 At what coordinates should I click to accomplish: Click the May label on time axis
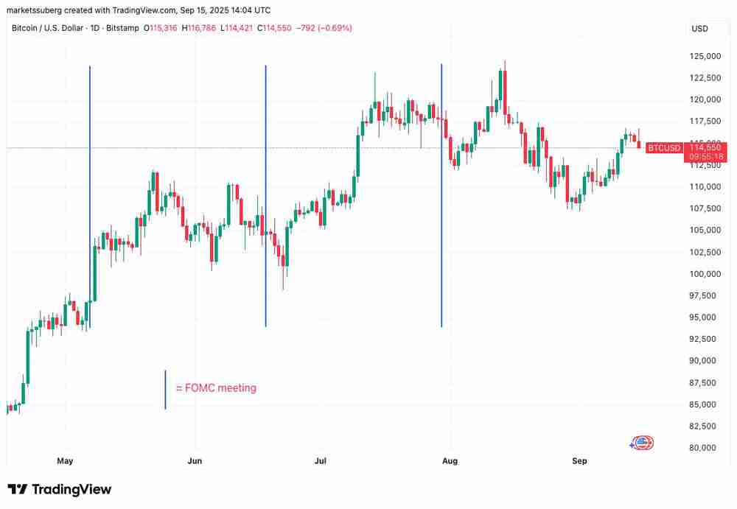[x=65, y=461]
